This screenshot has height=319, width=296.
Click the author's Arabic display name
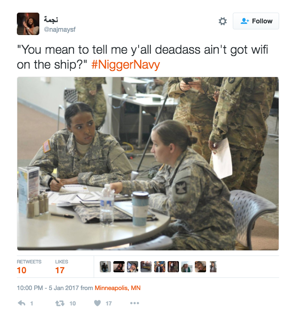click(x=51, y=19)
